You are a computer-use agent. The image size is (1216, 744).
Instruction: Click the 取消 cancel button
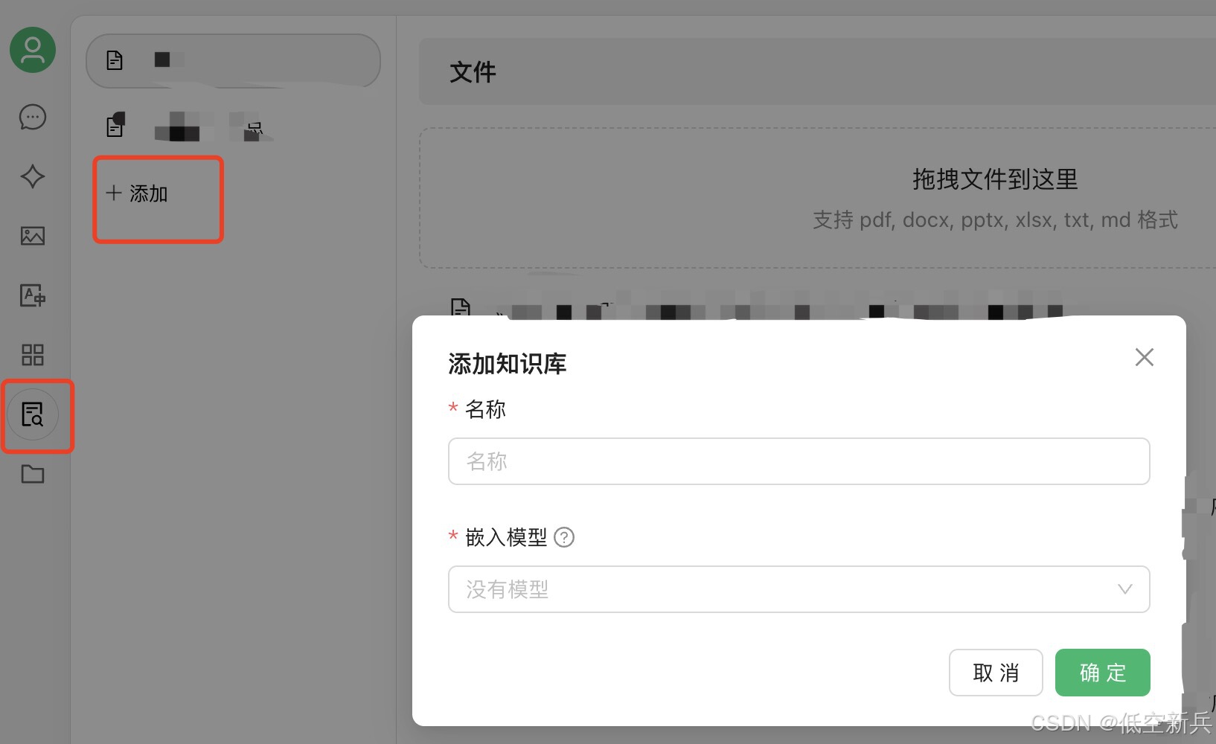click(995, 673)
